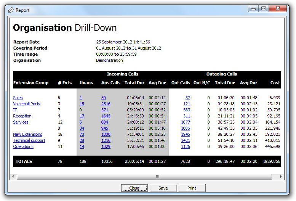Click Services out calls value 1077

[x=186, y=122]
